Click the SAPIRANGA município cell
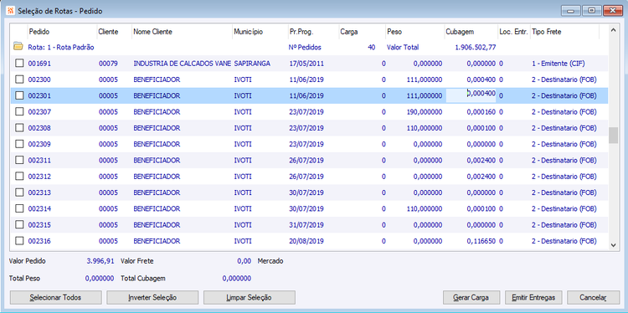Image resolution: width=628 pixels, height=313 pixels. pos(252,64)
